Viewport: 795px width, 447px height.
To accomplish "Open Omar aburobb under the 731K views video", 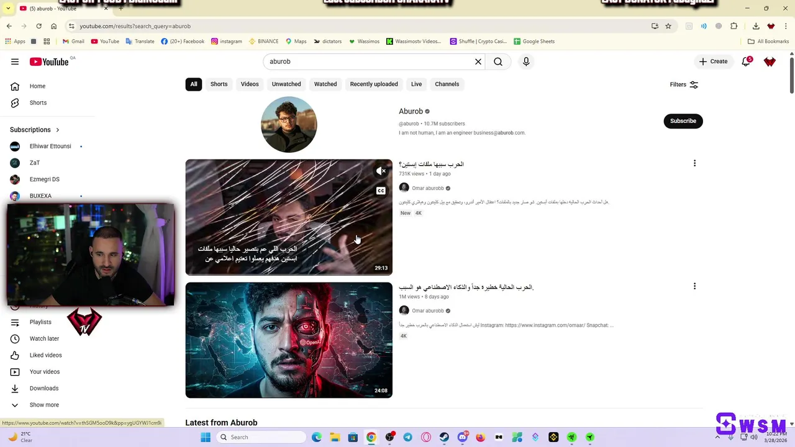I will pos(428,188).
